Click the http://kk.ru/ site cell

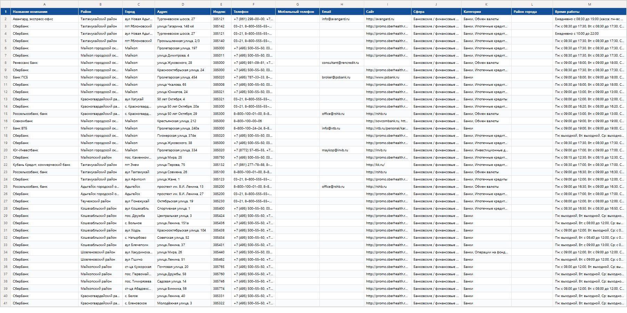tap(388, 165)
